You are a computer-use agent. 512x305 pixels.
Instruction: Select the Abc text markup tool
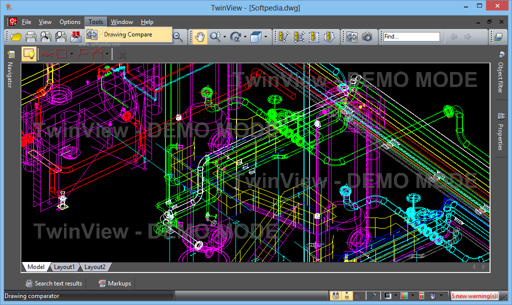[x=47, y=54]
